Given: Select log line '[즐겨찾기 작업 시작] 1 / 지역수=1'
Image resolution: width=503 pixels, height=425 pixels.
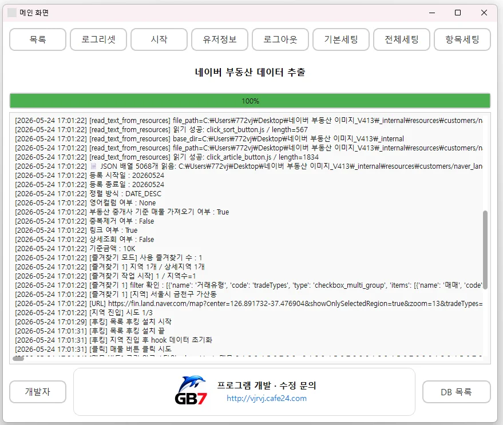Looking at the screenshot, I should point(105,276).
